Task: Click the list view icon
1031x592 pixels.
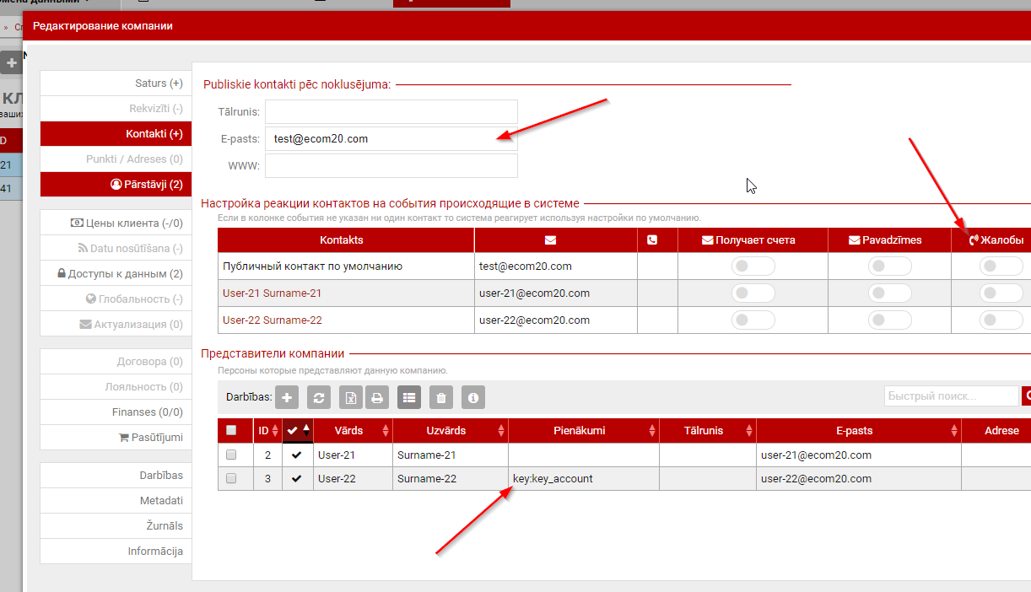Action: coord(409,398)
